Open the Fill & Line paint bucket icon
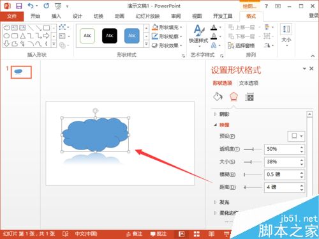 218,97
